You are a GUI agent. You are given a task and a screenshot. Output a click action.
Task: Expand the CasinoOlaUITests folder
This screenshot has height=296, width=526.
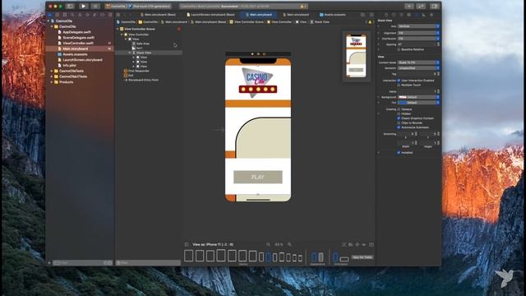[x=52, y=76]
